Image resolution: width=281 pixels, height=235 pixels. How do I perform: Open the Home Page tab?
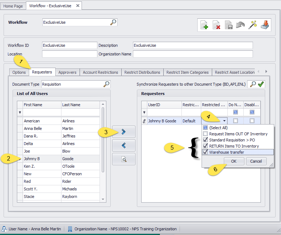13,6
